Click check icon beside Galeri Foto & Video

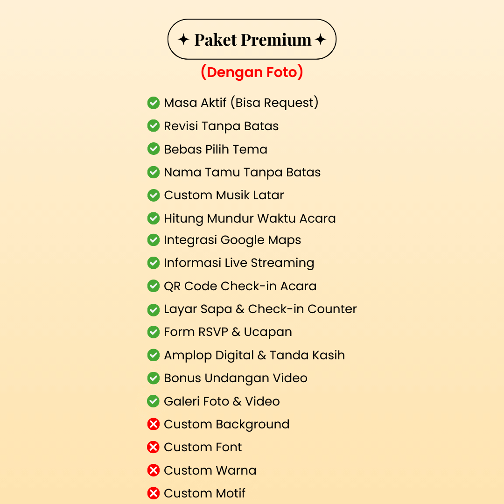[154, 401]
